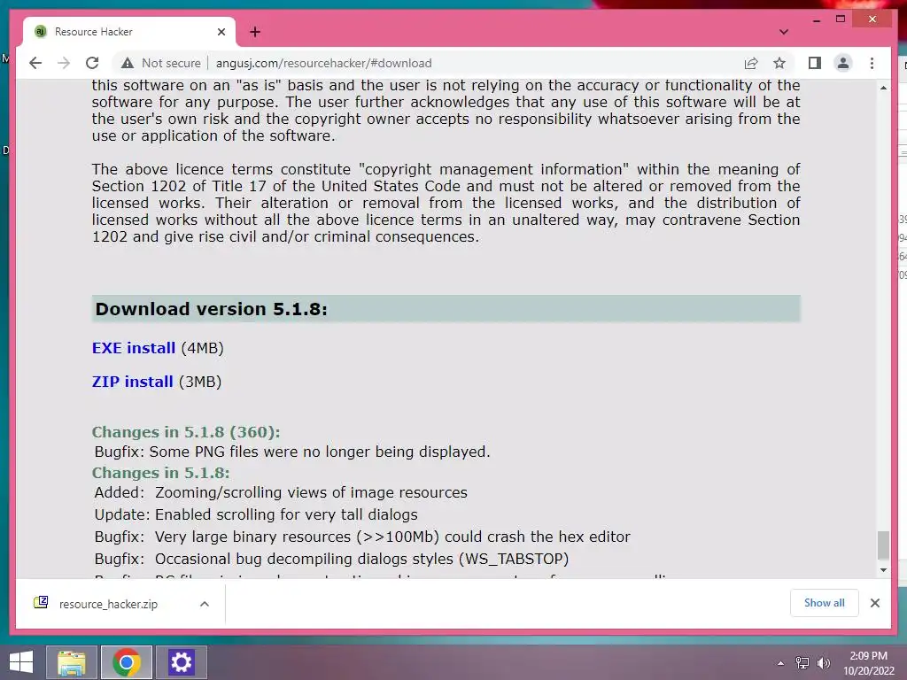Open Chrome's three-dot menu
907x680 pixels.
click(x=872, y=63)
